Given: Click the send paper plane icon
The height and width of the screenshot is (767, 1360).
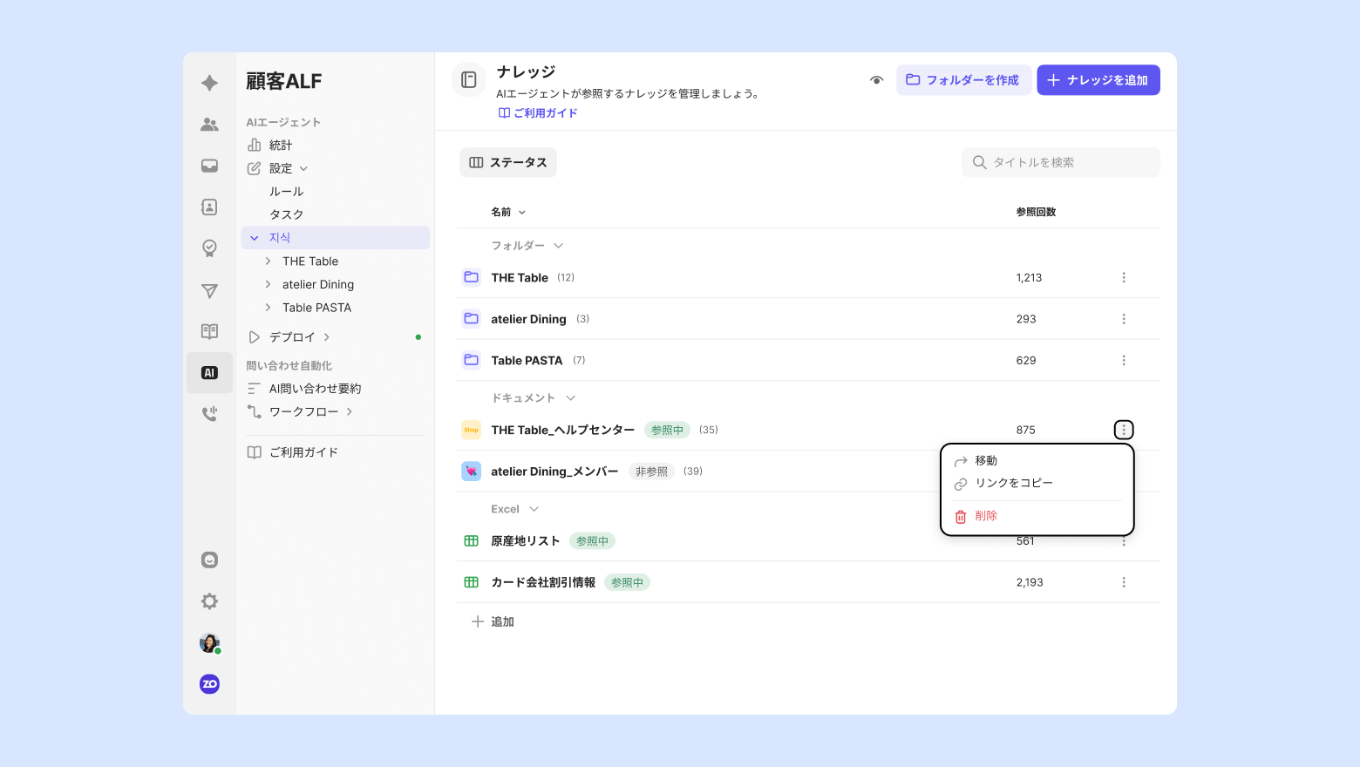Looking at the screenshot, I should click(209, 290).
